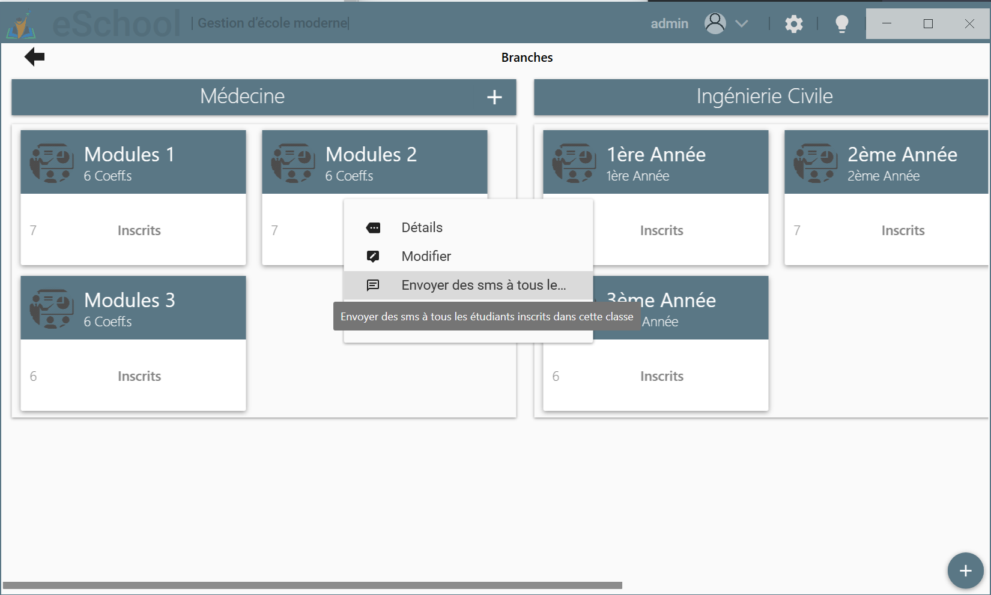Click the plus icon in Médecine header
The image size is (991, 595).
pos(494,97)
